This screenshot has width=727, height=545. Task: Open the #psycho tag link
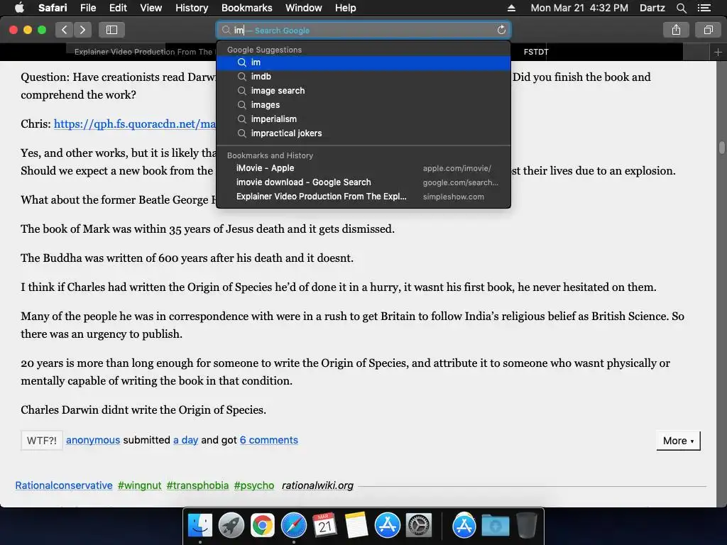coord(254,485)
